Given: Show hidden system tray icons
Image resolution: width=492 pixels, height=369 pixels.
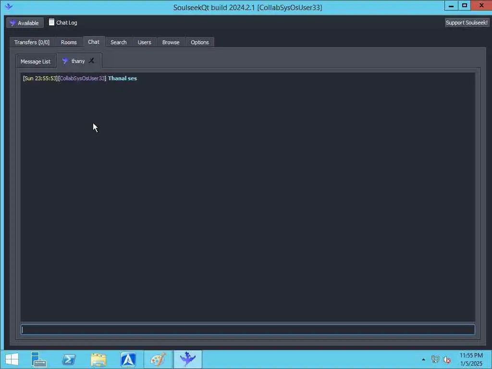Looking at the screenshot, I should click(424, 359).
